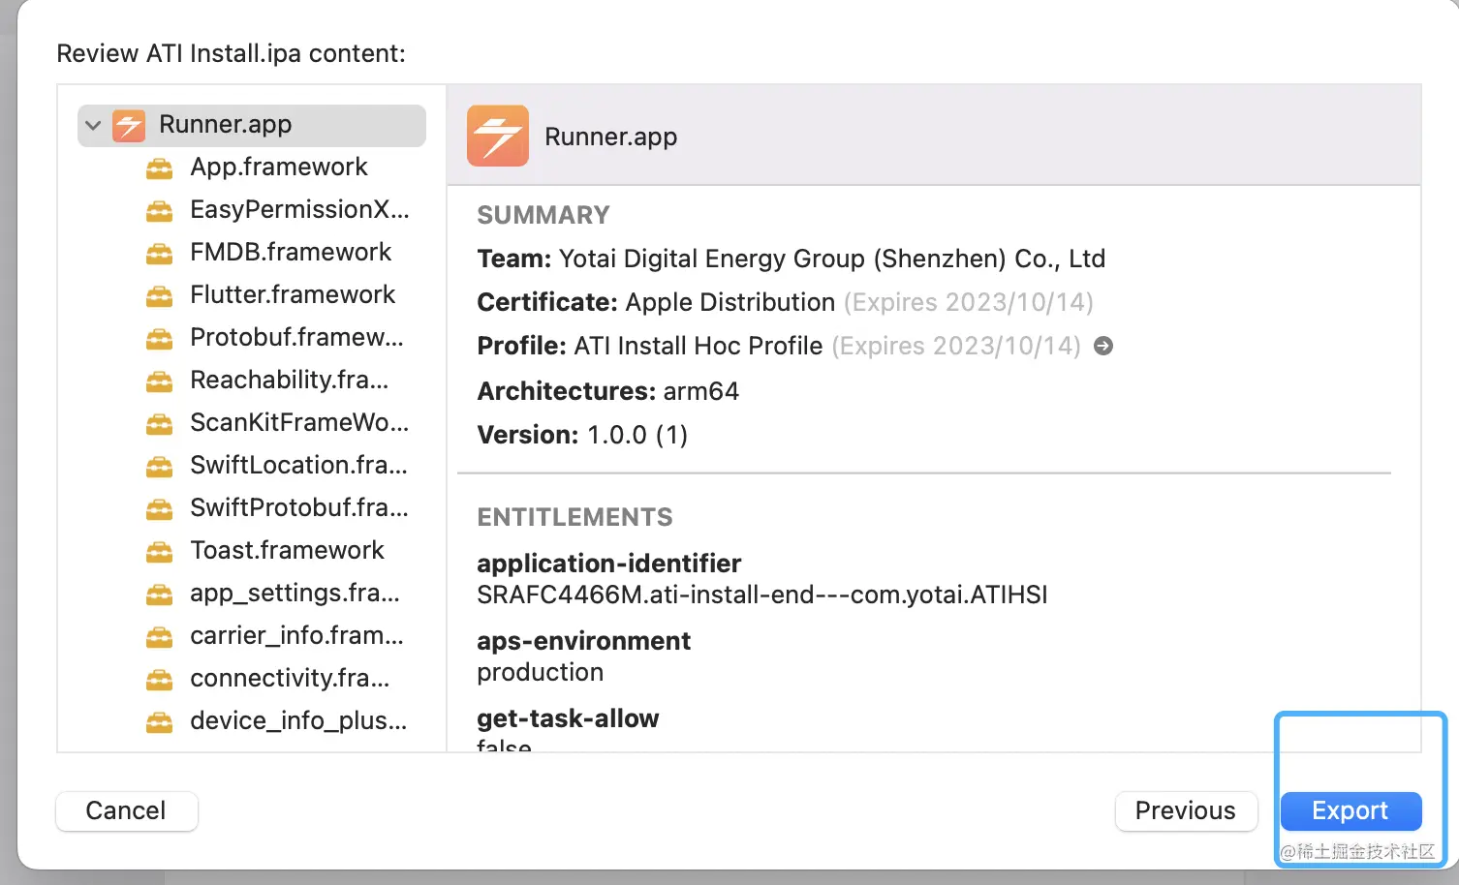Viewport: 1459px width, 885px height.
Task: Select Reachability framework in the list
Action: (x=289, y=381)
